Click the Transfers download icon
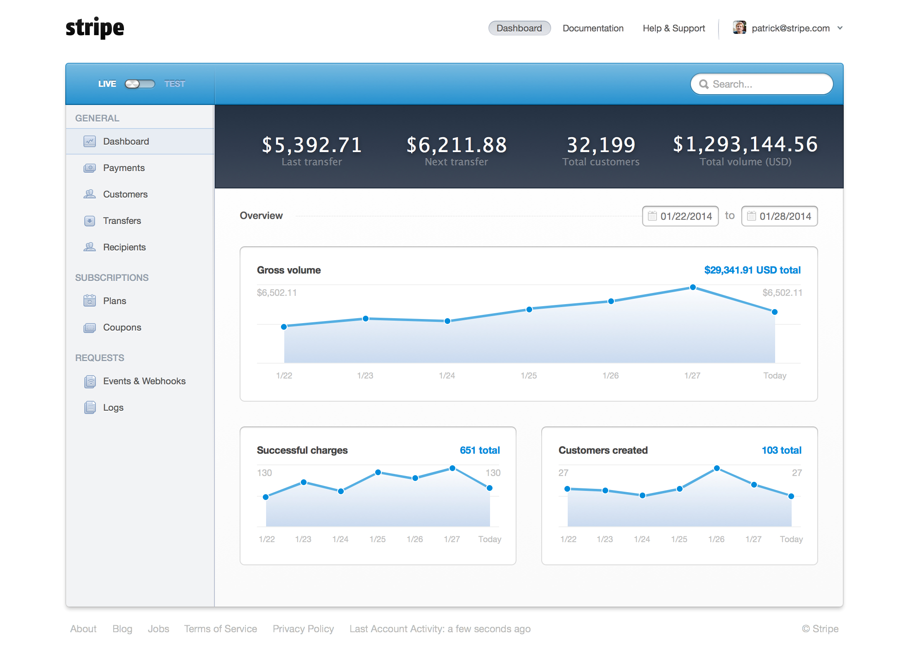 [90, 221]
